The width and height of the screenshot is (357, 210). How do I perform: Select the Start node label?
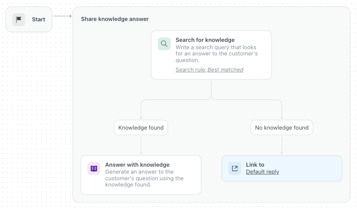39,19
